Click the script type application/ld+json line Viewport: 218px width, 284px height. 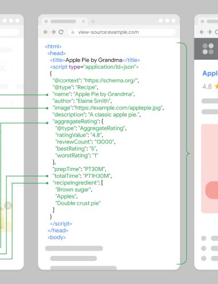(x=95, y=67)
